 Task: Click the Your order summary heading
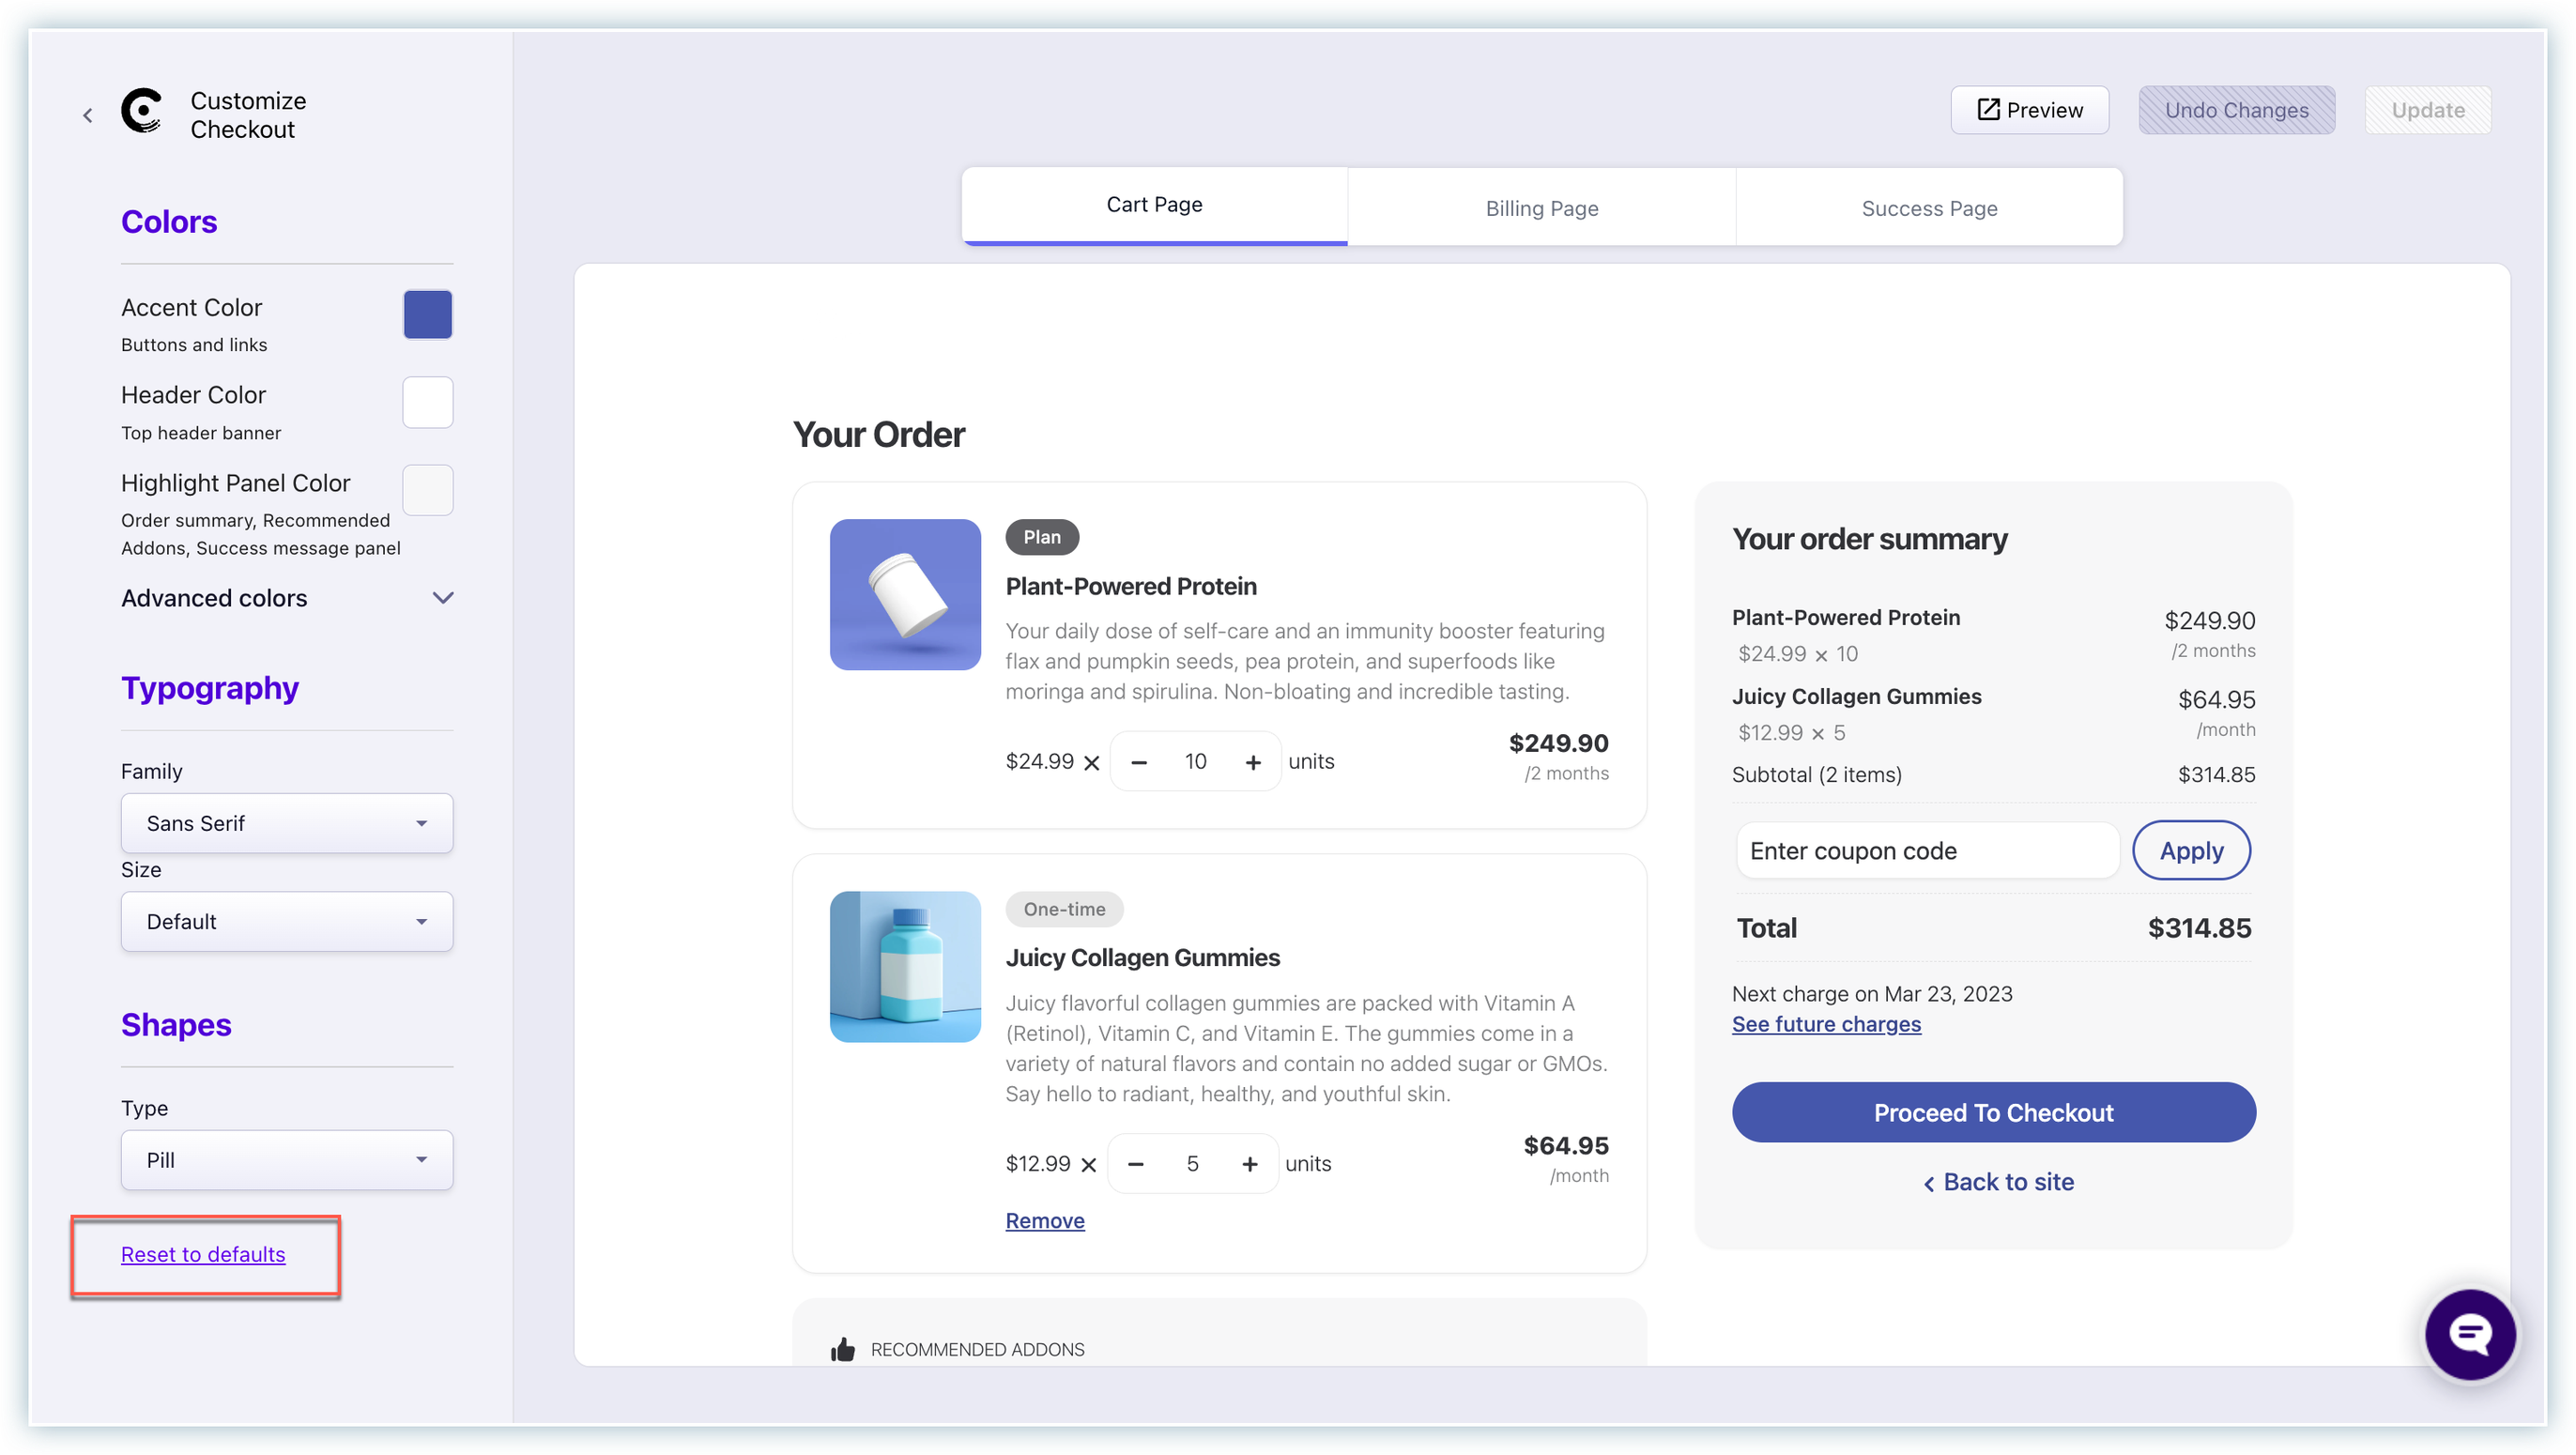click(1869, 540)
